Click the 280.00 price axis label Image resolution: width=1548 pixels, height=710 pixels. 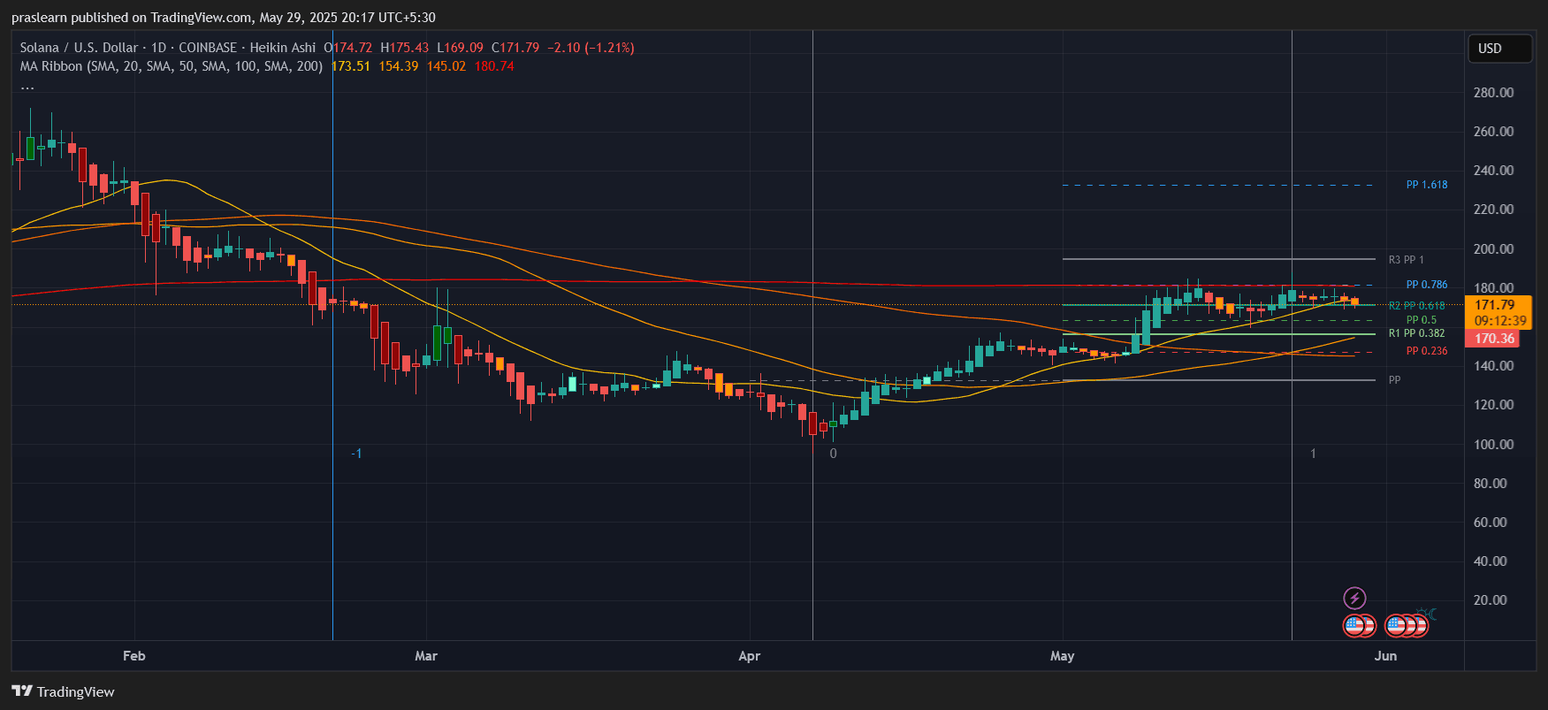coord(1494,93)
